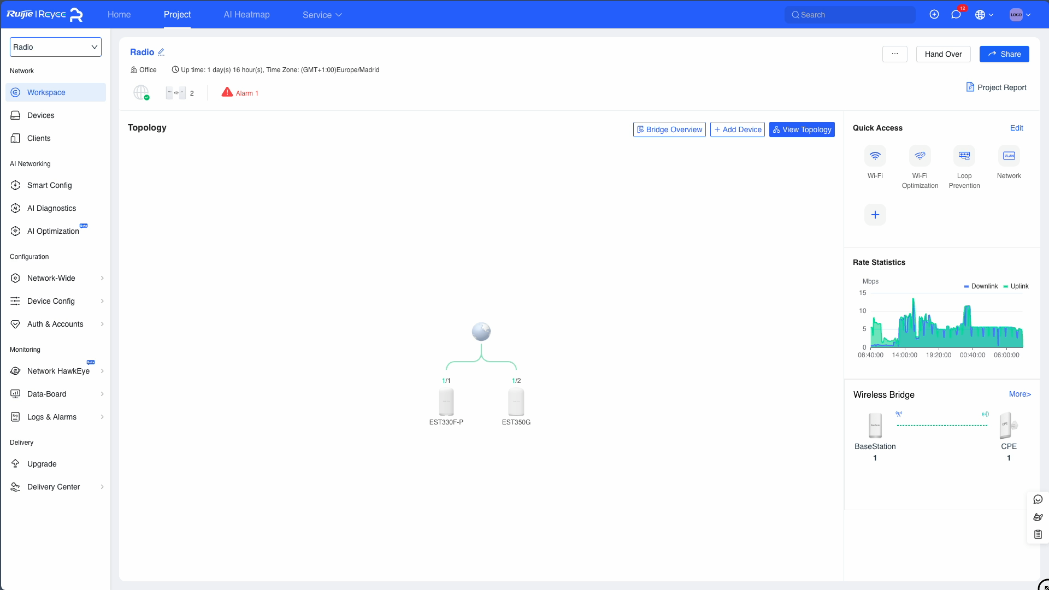Open the More link in Wireless Bridge
Image resolution: width=1049 pixels, height=590 pixels.
point(1019,394)
